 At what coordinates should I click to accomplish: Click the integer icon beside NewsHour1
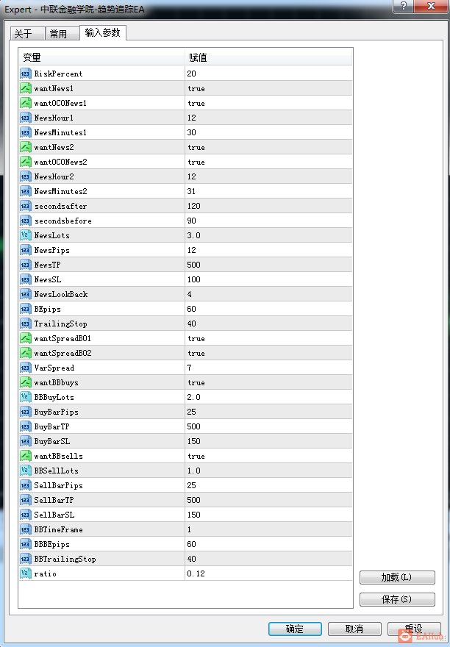pyautogui.click(x=26, y=118)
